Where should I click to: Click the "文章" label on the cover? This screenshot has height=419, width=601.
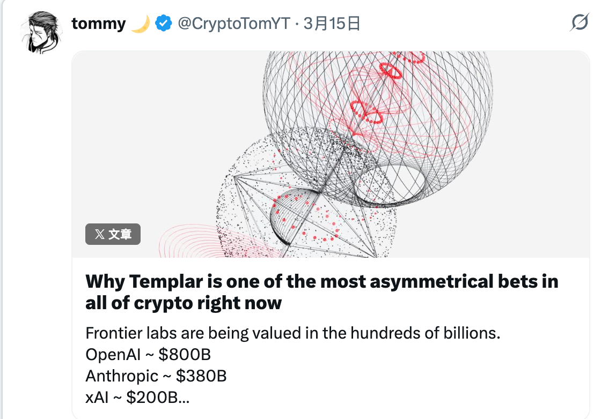click(x=120, y=234)
